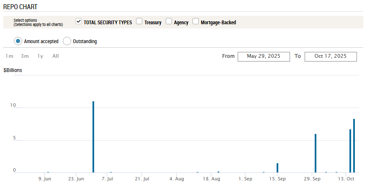
Task: Set chart range to 1m
Action: pyautogui.click(x=9, y=56)
